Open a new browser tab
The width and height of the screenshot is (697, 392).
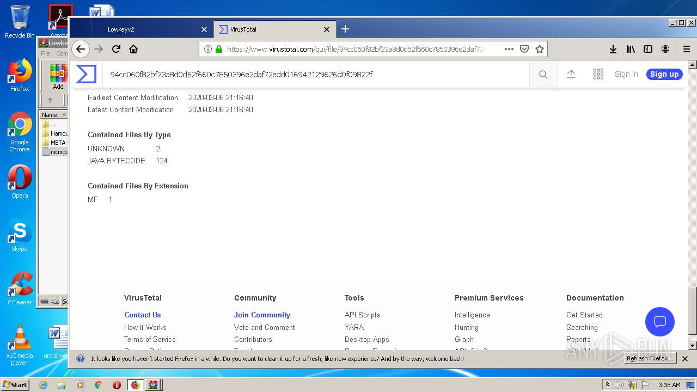[345, 29]
